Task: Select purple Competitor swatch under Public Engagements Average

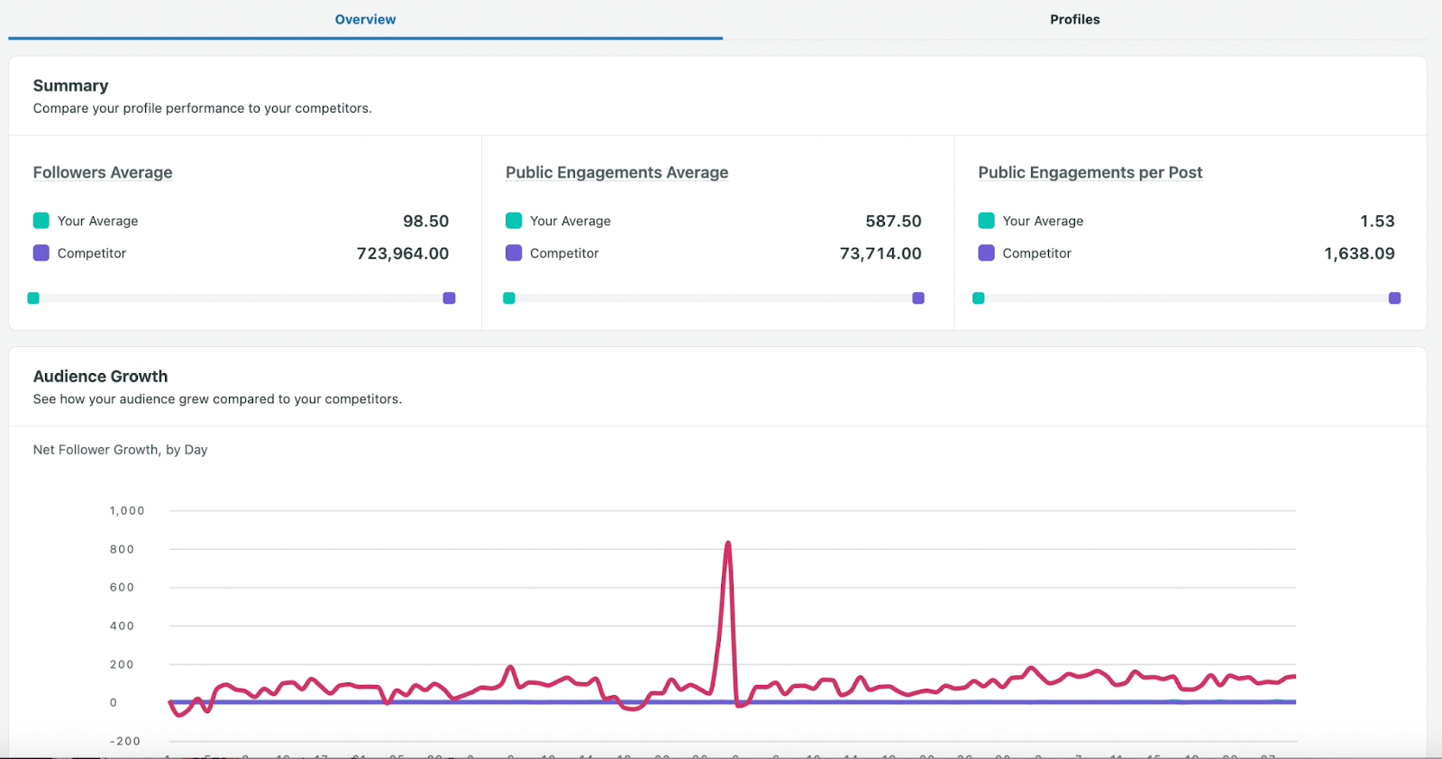Action: tap(514, 253)
